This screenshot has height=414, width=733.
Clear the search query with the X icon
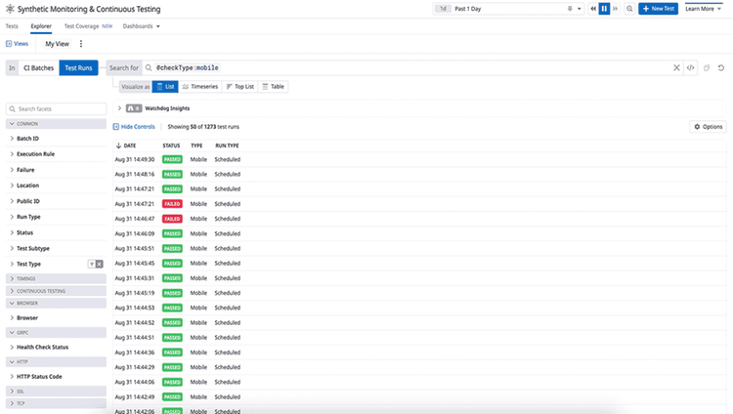[676, 67]
